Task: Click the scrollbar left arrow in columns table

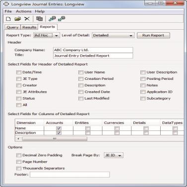Action: coord(18,139)
